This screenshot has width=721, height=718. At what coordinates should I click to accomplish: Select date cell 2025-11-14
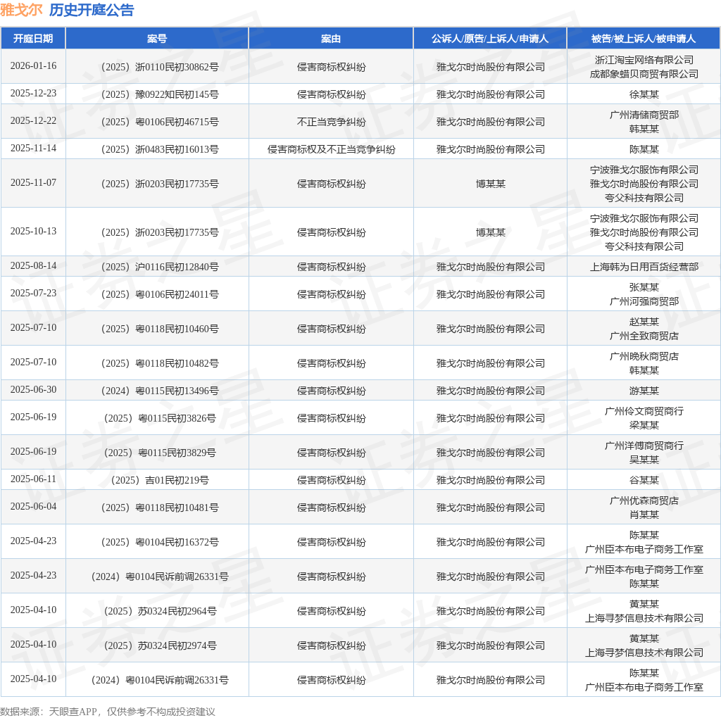coord(33,149)
